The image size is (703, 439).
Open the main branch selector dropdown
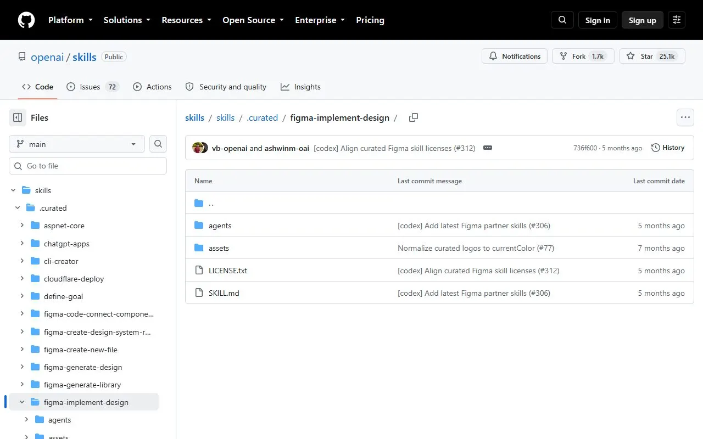pyautogui.click(x=77, y=144)
